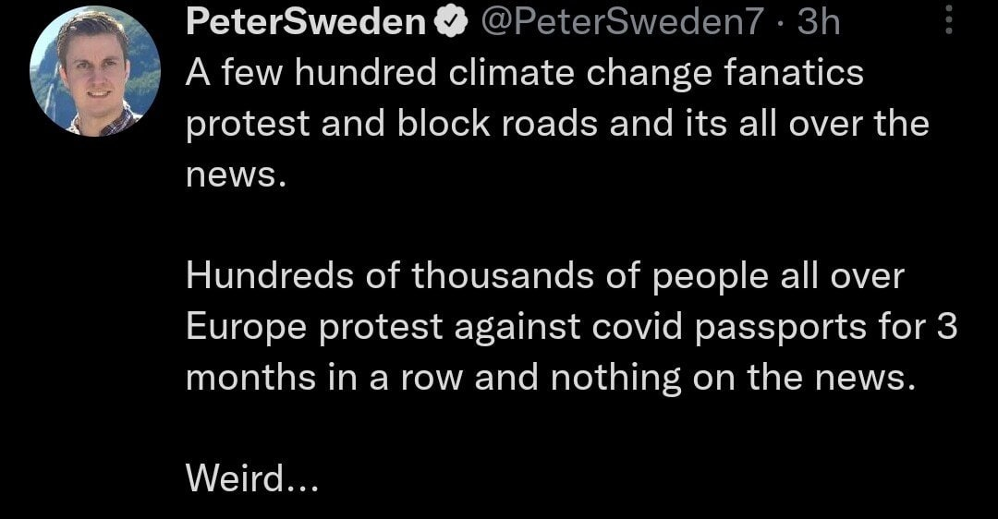Click the line starting 'A few hundred climate'

[524, 73]
